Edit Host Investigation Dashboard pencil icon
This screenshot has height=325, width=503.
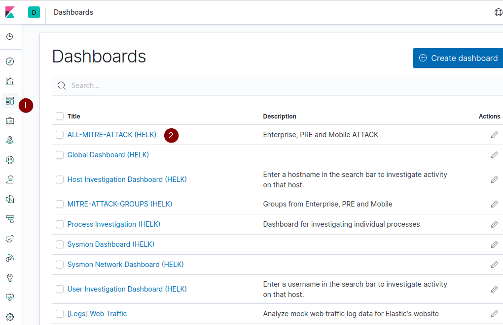pos(494,179)
